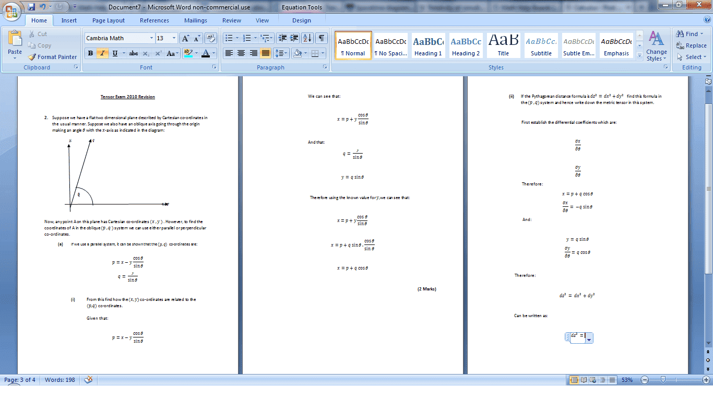
Task: Turn off Italic formatting
Action: [x=102, y=53]
